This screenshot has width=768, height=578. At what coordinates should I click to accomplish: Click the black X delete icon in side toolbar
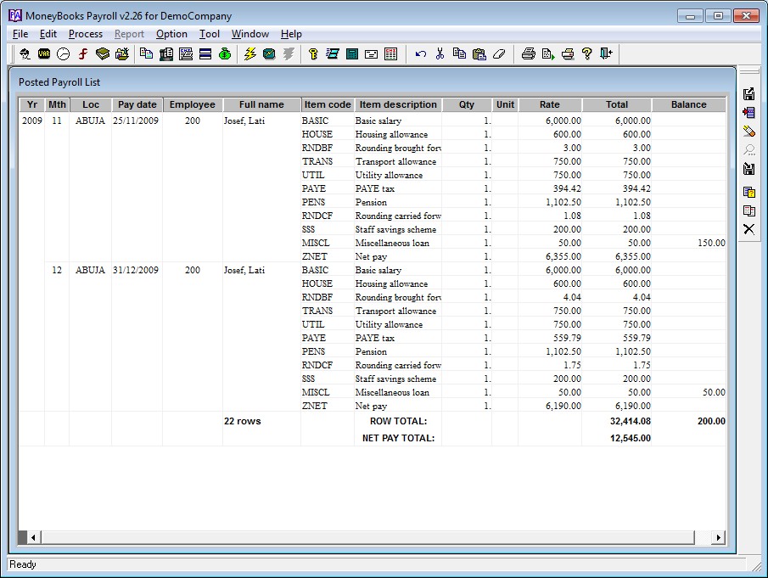749,229
